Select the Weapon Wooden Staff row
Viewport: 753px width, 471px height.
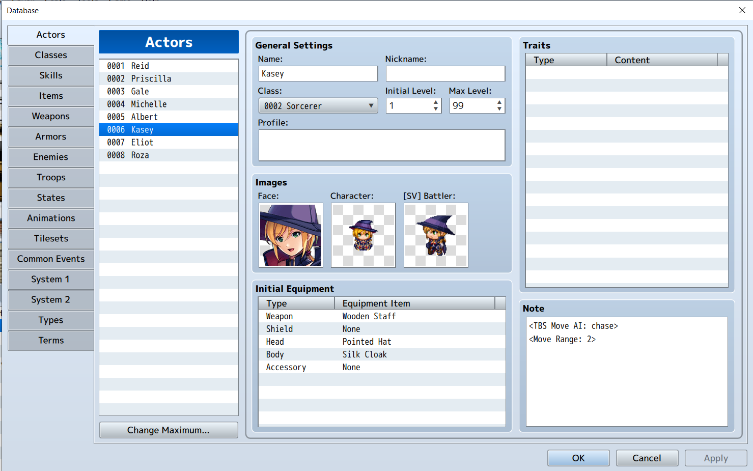pyautogui.click(x=382, y=316)
